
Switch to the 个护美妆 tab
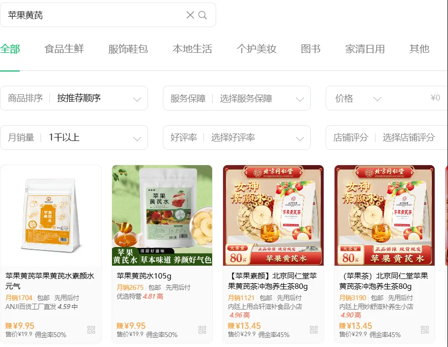pos(257,49)
